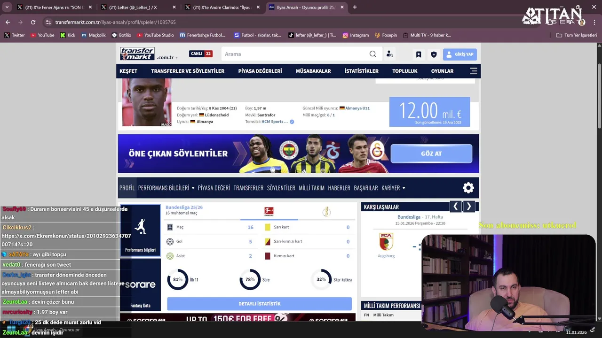The height and width of the screenshot is (338, 602).
Task: Select the PROFİL tab
Action: point(127,188)
